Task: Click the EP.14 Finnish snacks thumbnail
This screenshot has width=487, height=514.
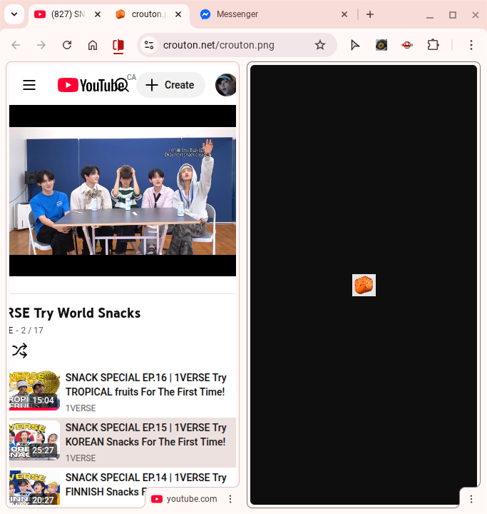Action: 34,488
